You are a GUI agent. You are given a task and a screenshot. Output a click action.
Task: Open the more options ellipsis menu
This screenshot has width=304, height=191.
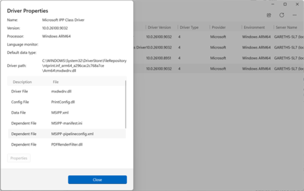coord(294,15)
